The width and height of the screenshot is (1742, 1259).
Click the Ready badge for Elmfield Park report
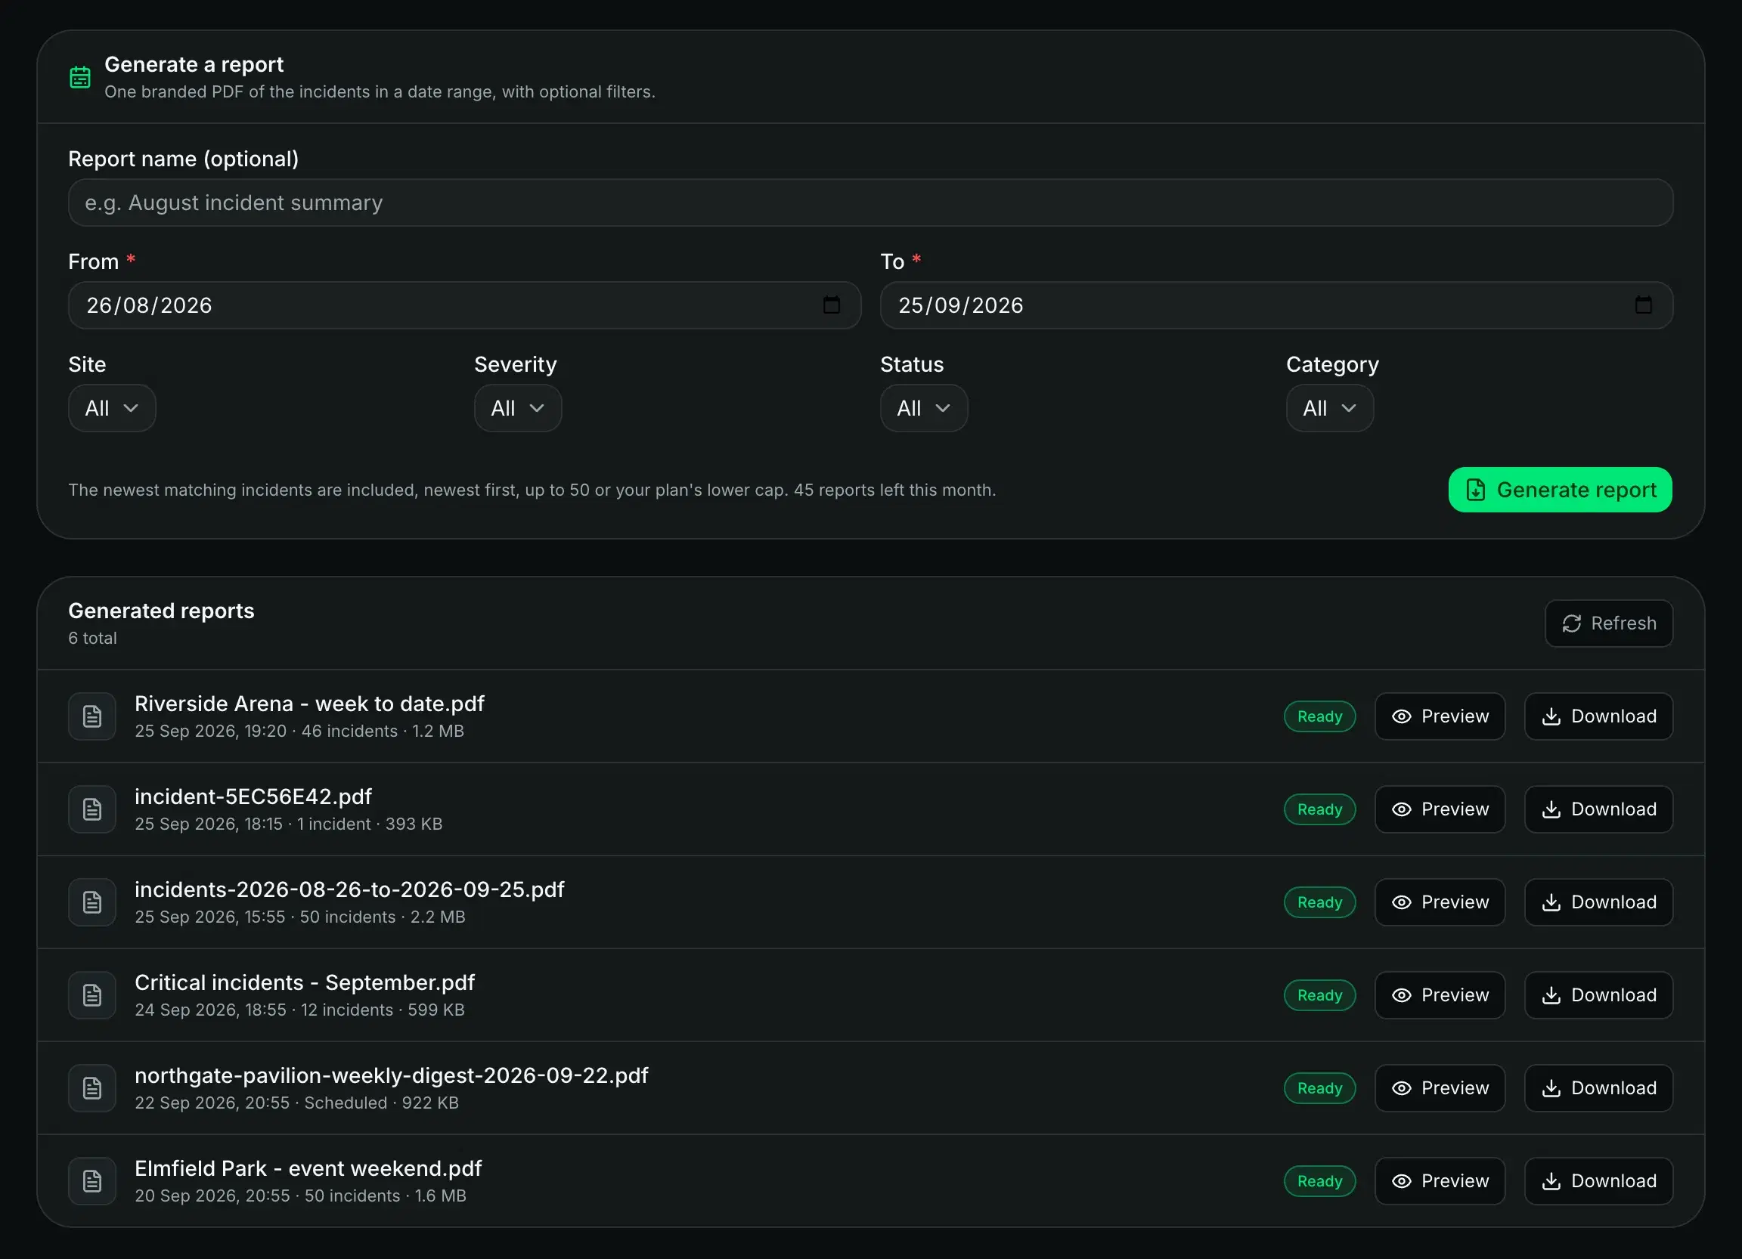point(1319,1180)
